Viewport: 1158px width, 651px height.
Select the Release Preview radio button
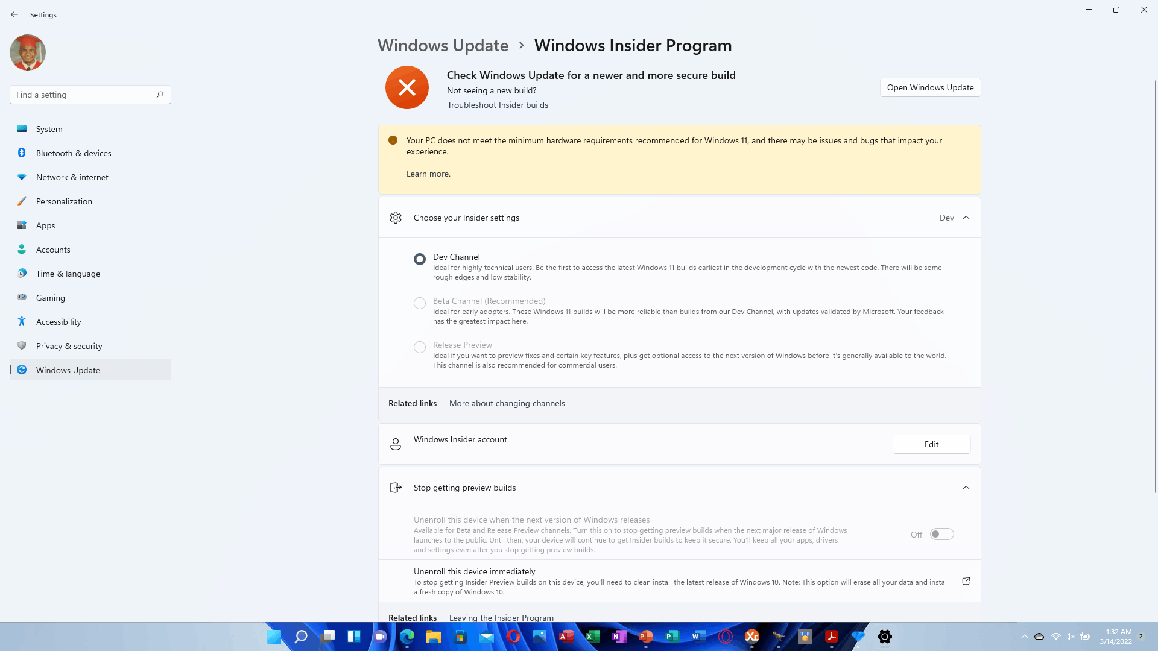pyautogui.click(x=420, y=347)
